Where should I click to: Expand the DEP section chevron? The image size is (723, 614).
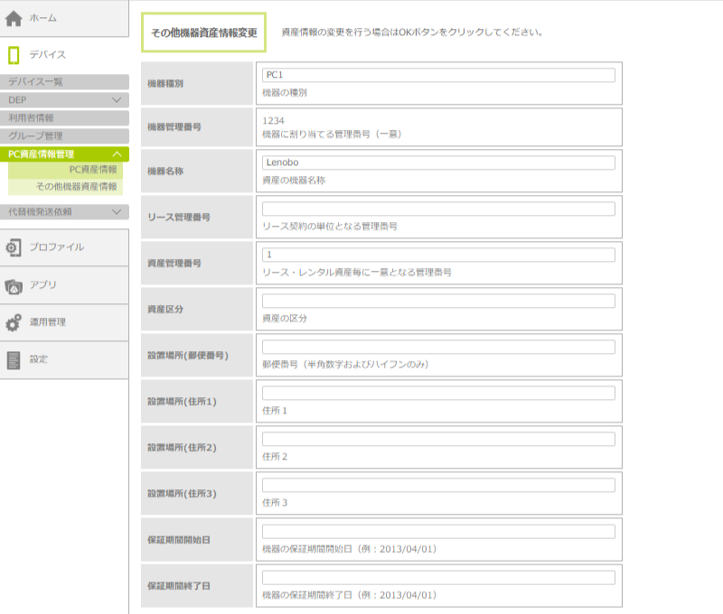coord(117,100)
